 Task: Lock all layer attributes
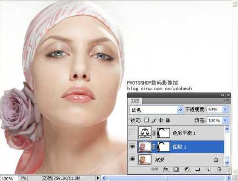(168, 120)
